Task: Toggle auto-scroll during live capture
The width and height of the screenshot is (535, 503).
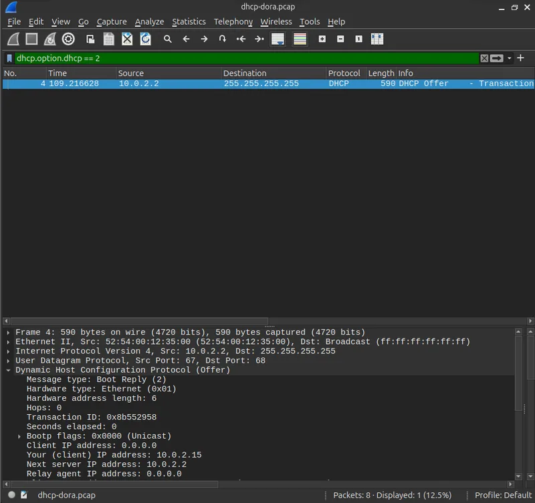Action: (x=278, y=39)
